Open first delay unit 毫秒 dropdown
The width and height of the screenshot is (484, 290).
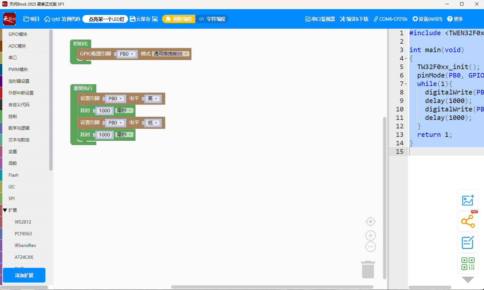tap(124, 110)
